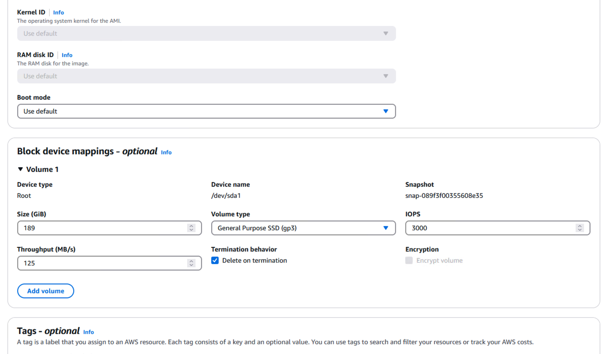Click the RAM disk ID dropdown

[206, 76]
